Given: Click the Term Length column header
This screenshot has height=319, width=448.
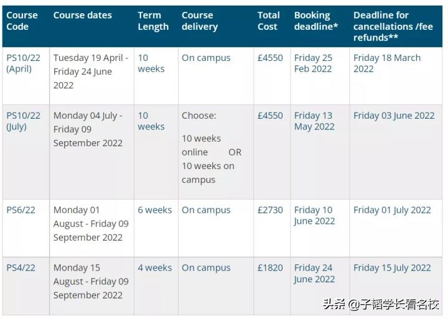Looking at the screenshot, I should [153, 21].
